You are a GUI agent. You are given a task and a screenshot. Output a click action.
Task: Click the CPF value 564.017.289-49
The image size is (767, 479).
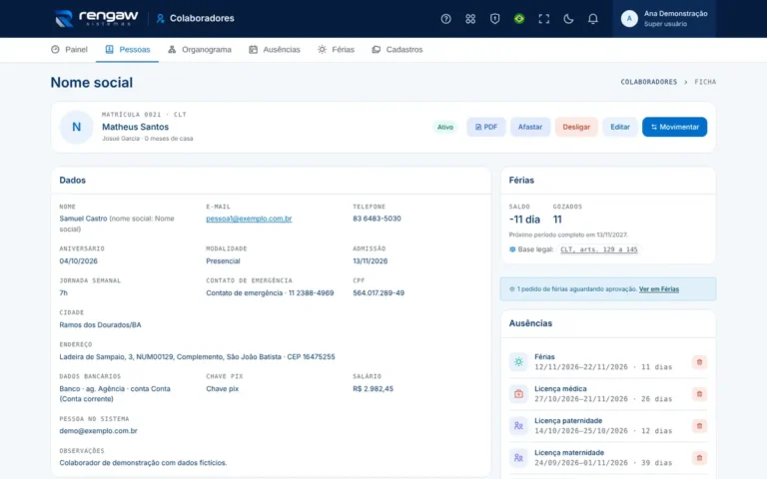click(379, 292)
